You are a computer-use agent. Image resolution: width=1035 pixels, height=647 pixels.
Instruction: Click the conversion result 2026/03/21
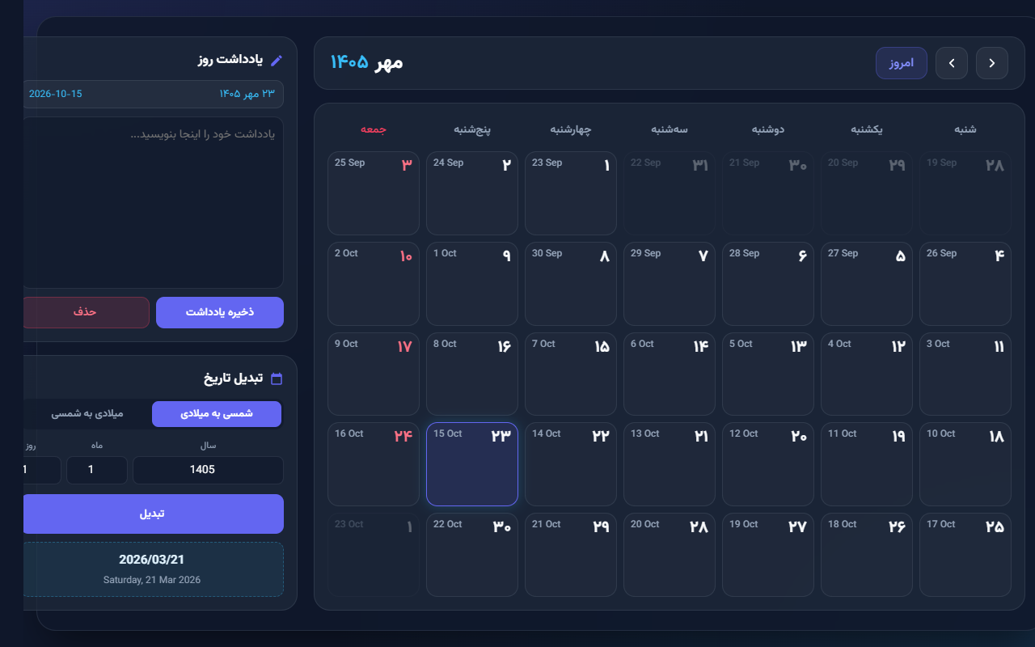pyautogui.click(x=152, y=560)
